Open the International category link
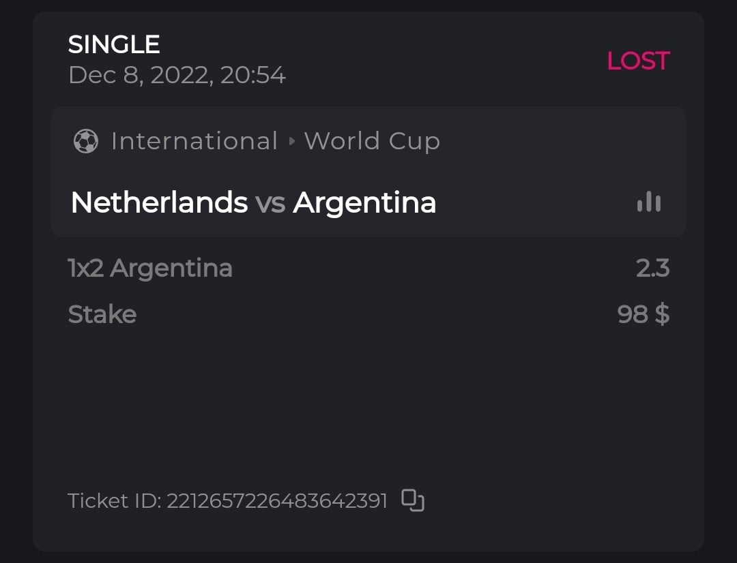737x563 pixels. coord(194,141)
